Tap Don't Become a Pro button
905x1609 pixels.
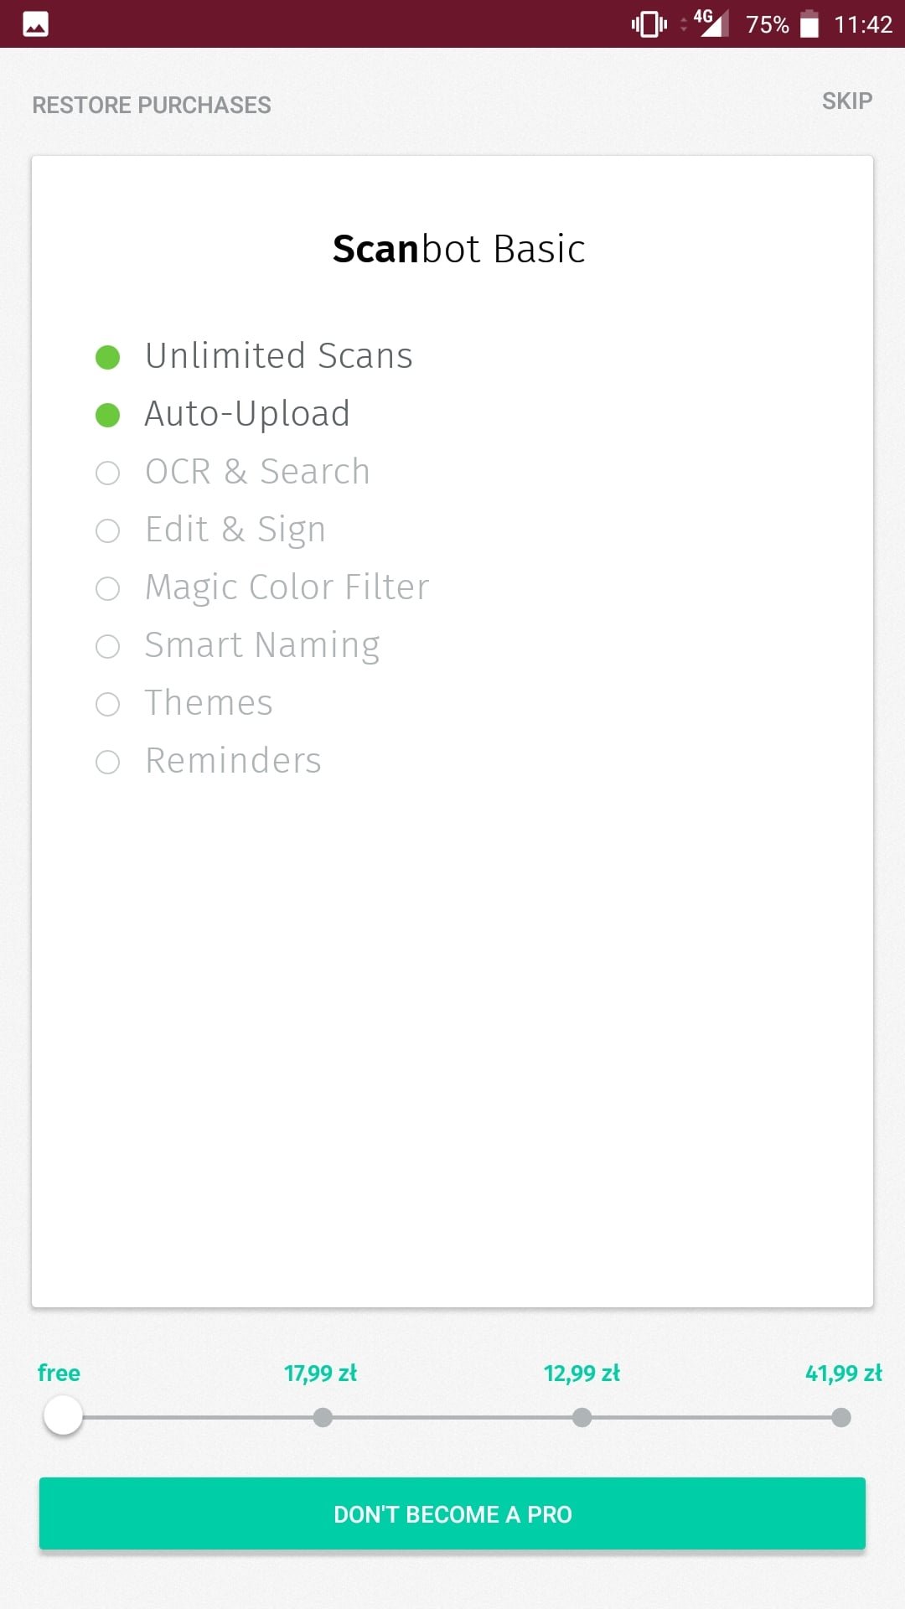click(x=452, y=1513)
